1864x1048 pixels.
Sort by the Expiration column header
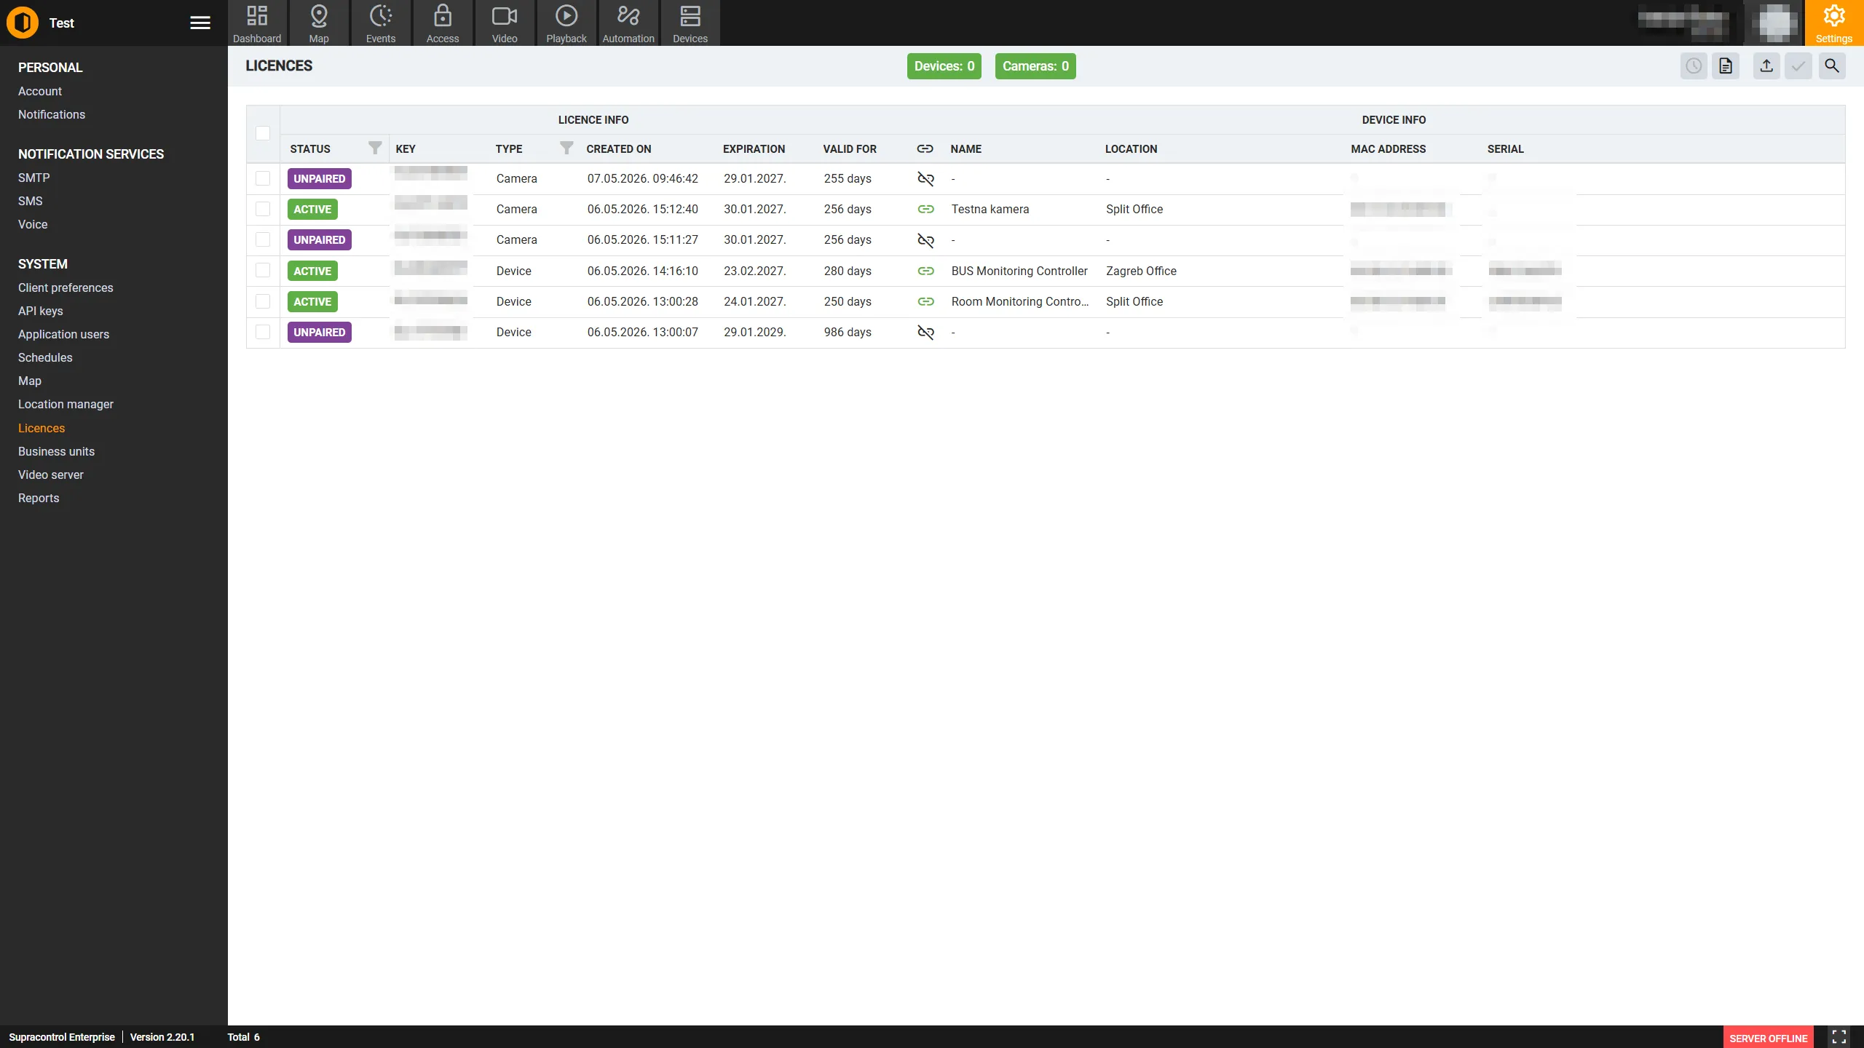tap(754, 149)
